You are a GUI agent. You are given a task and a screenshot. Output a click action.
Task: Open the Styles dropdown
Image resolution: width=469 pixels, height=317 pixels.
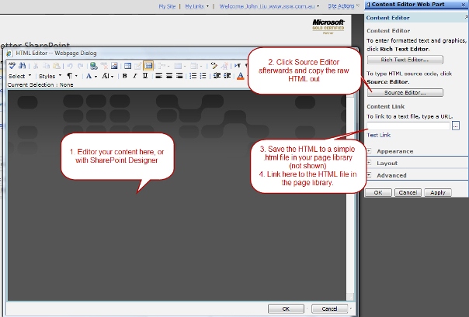[49, 76]
